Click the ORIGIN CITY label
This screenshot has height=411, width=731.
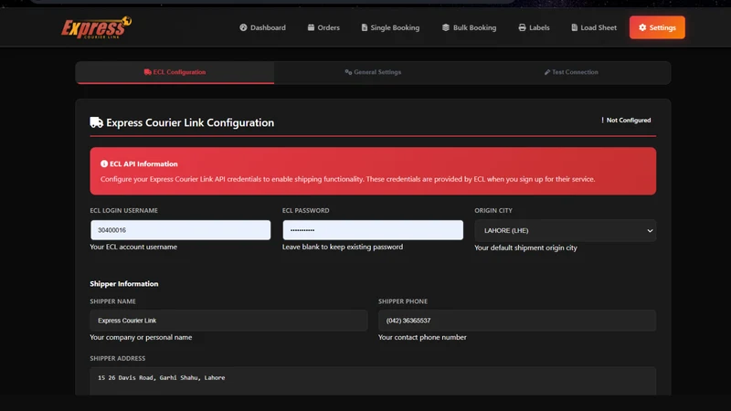(x=493, y=211)
